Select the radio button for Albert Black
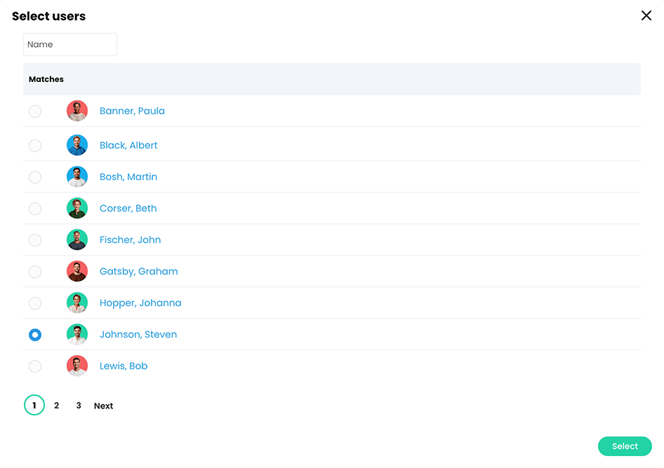Image resolution: width=664 pixels, height=468 pixels. pyautogui.click(x=35, y=146)
